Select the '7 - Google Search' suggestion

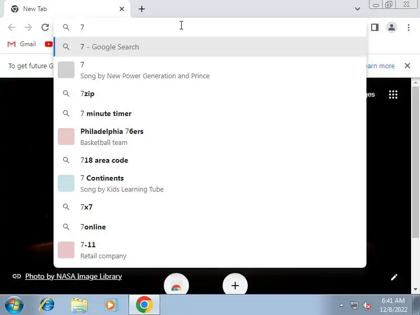pyautogui.click(x=209, y=47)
